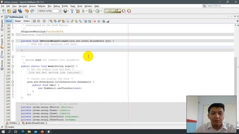Click the editor vertical scrollbar thumb
Screen dimensions: 239x134
pos(236,76)
